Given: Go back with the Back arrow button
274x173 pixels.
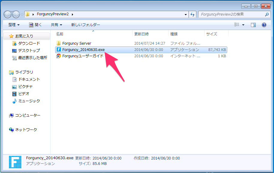Looking at the screenshot, I should 8,14.
